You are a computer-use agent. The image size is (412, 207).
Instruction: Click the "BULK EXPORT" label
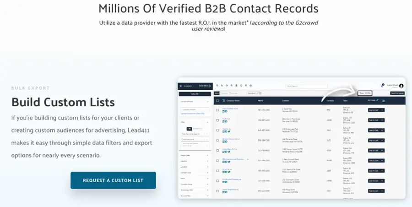coord(31,88)
